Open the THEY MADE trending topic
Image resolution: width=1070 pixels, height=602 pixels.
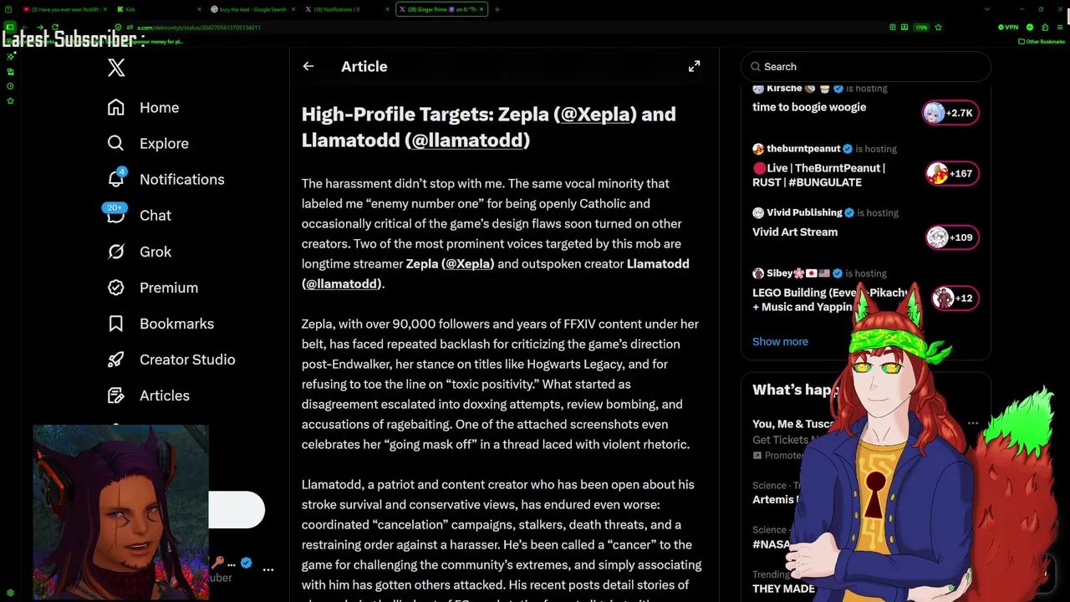tap(783, 589)
